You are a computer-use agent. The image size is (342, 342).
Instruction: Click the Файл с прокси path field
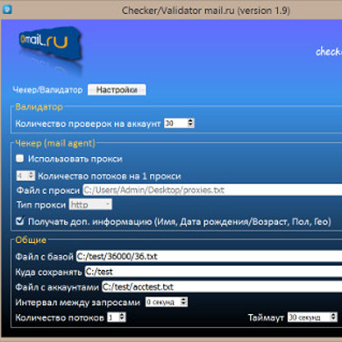212,190
